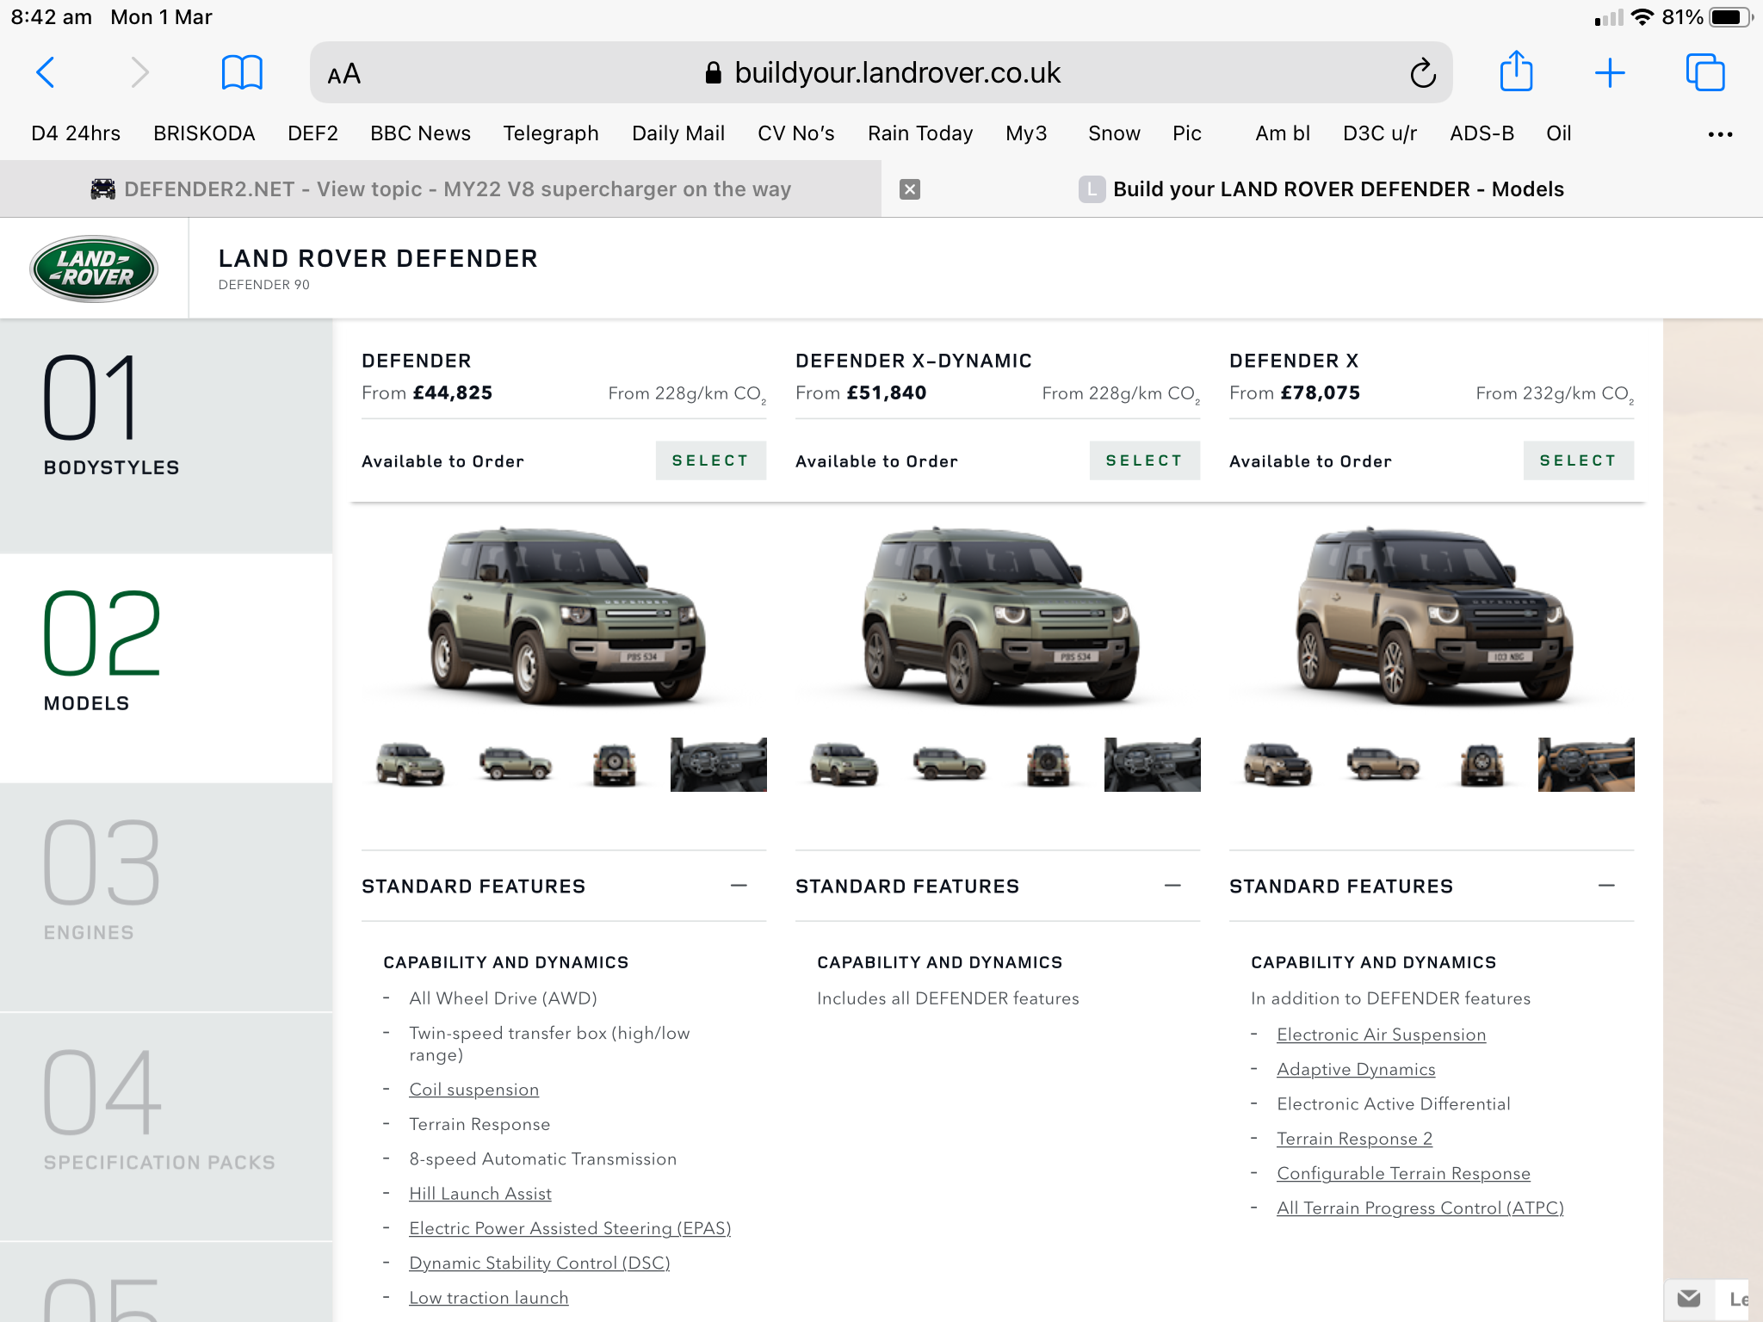
Task: Open Dynamic Stability Control (DSC) link
Action: pyautogui.click(x=540, y=1263)
